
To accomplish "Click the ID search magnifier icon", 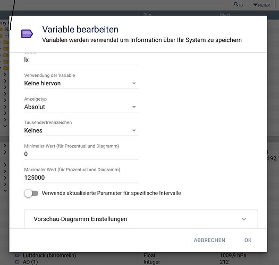I will click(x=236, y=4).
